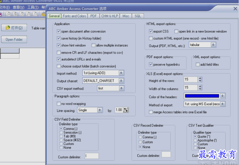The width and height of the screenshot is (239, 165).
Task: Select Custom under CSV Record Delimiter
Action: pos(140,142)
